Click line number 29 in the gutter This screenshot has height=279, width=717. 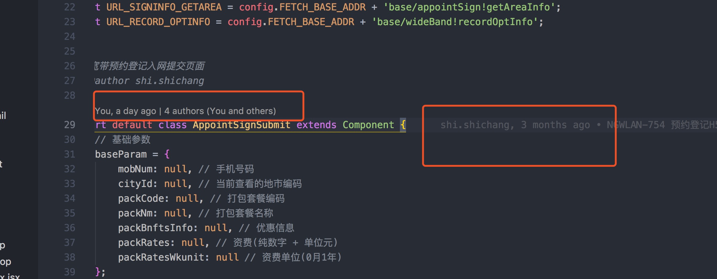tap(70, 125)
